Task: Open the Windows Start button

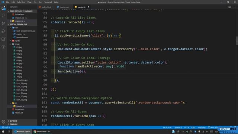Action: [3, 131]
